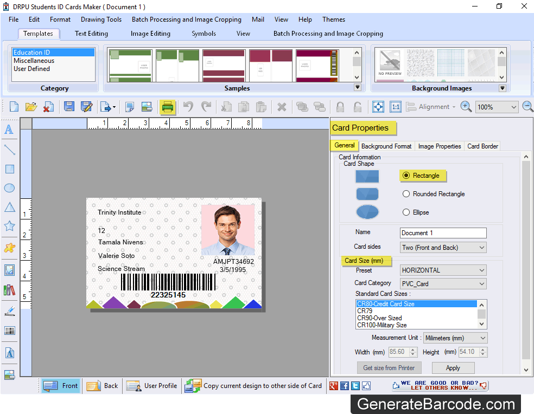Screen dimensions: 534x414
Task: Click the Lock padlock icon
Action: click(340, 107)
